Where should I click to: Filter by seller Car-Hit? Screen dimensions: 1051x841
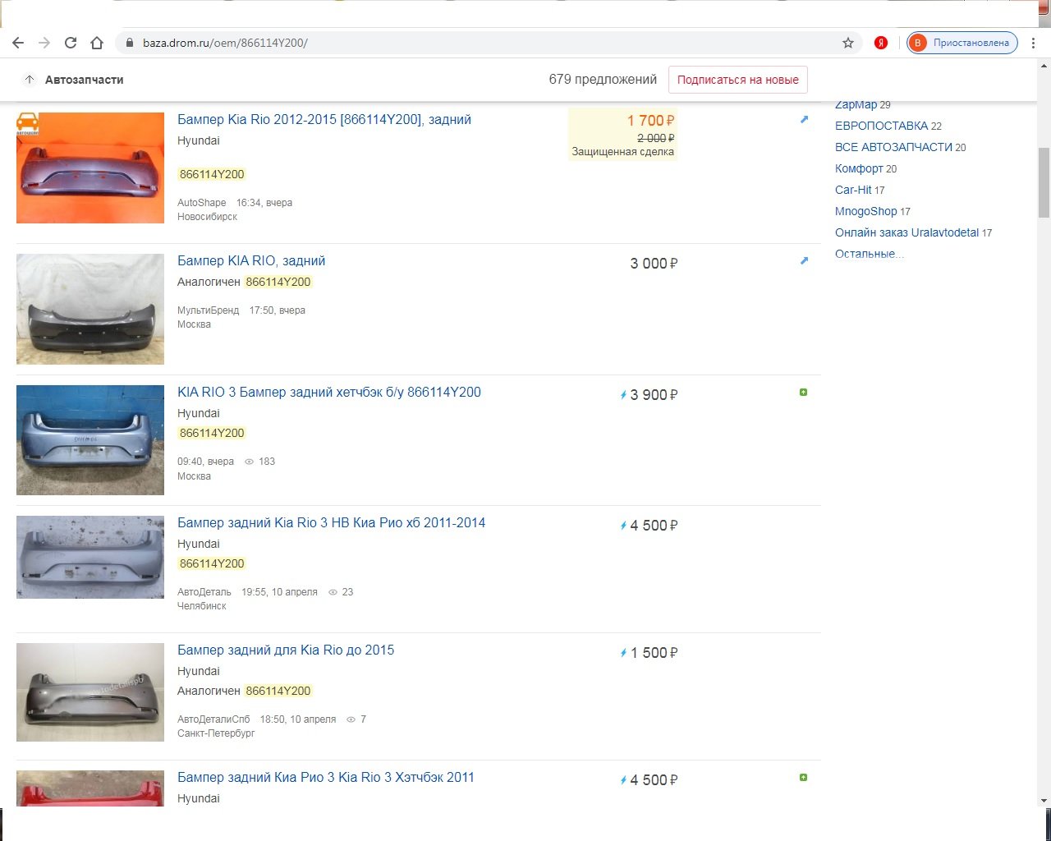click(x=853, y=190)
